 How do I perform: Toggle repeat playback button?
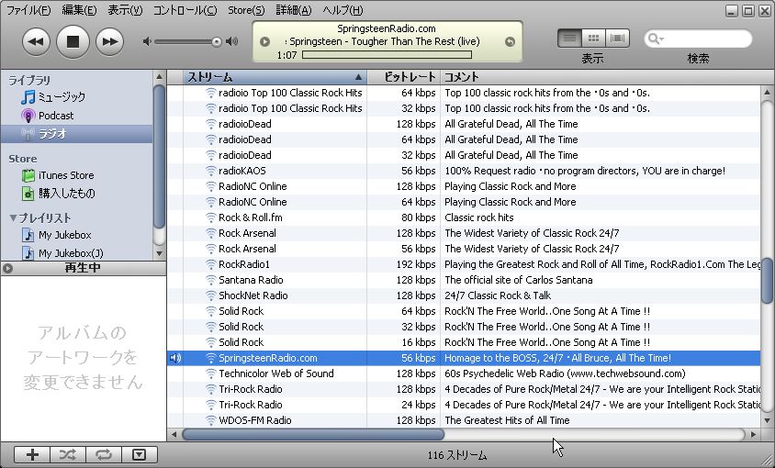[103, 454]
